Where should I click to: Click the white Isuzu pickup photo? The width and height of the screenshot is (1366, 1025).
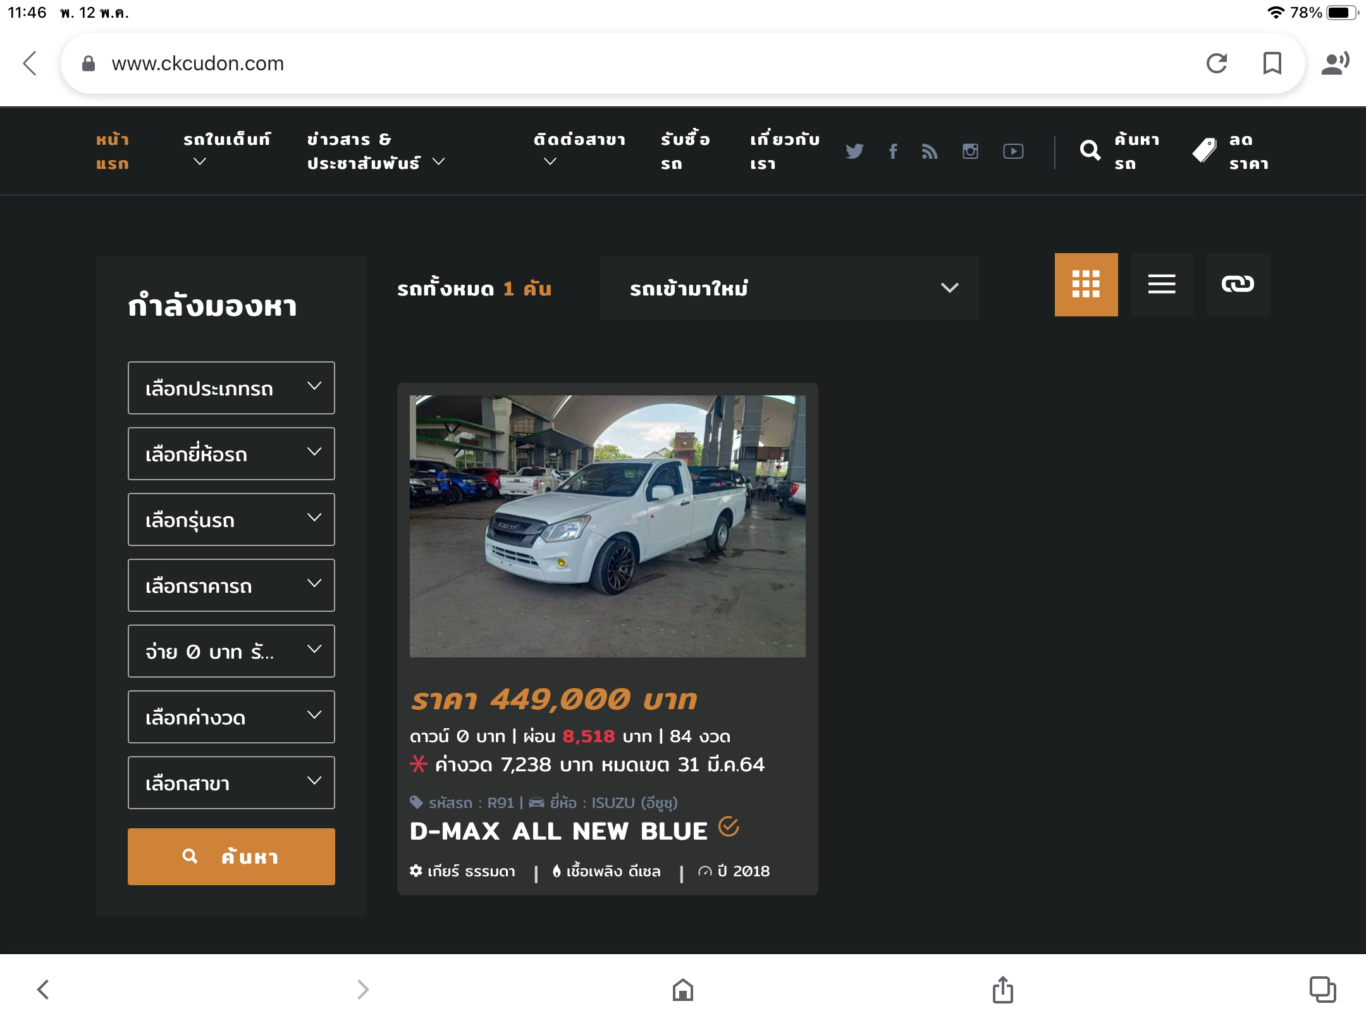point(607,526)
